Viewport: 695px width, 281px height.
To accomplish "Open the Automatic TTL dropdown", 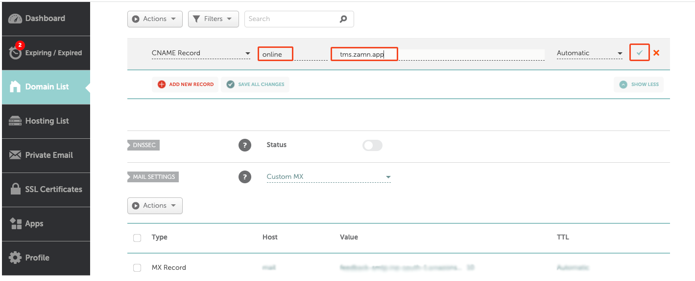I will tap(590, 53).
